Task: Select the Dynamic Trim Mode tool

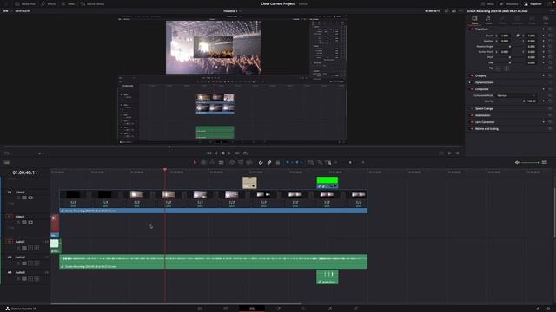Action: click(212, 162)
